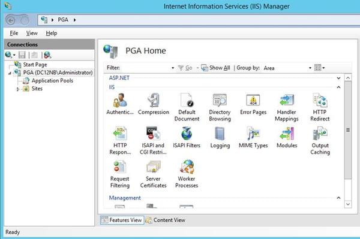Open the File menu

(14, 33)
